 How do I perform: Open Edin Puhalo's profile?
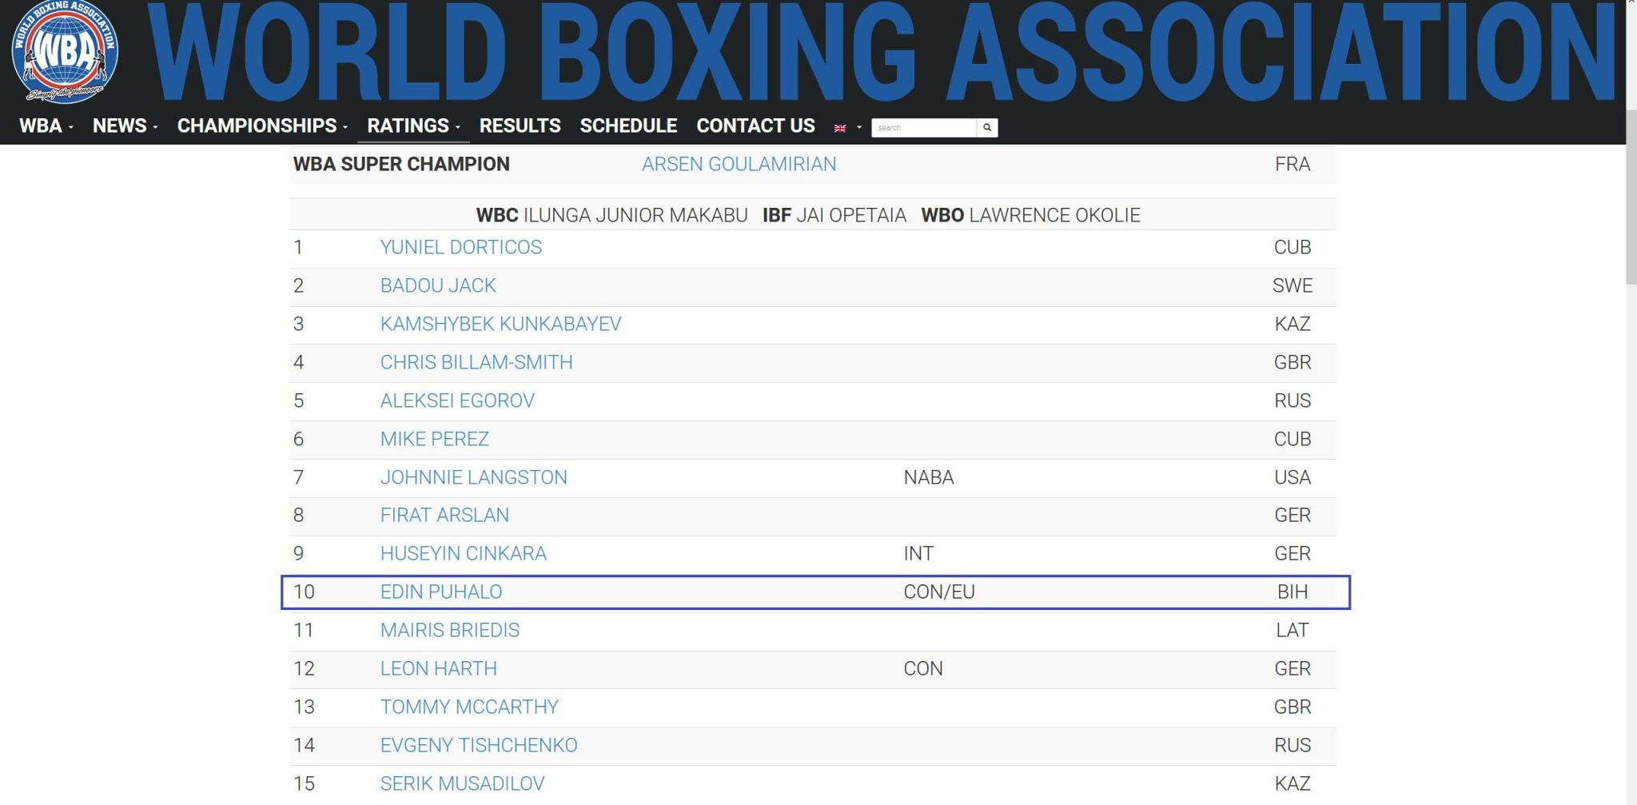pyautogui.click(x=441, y=592)
